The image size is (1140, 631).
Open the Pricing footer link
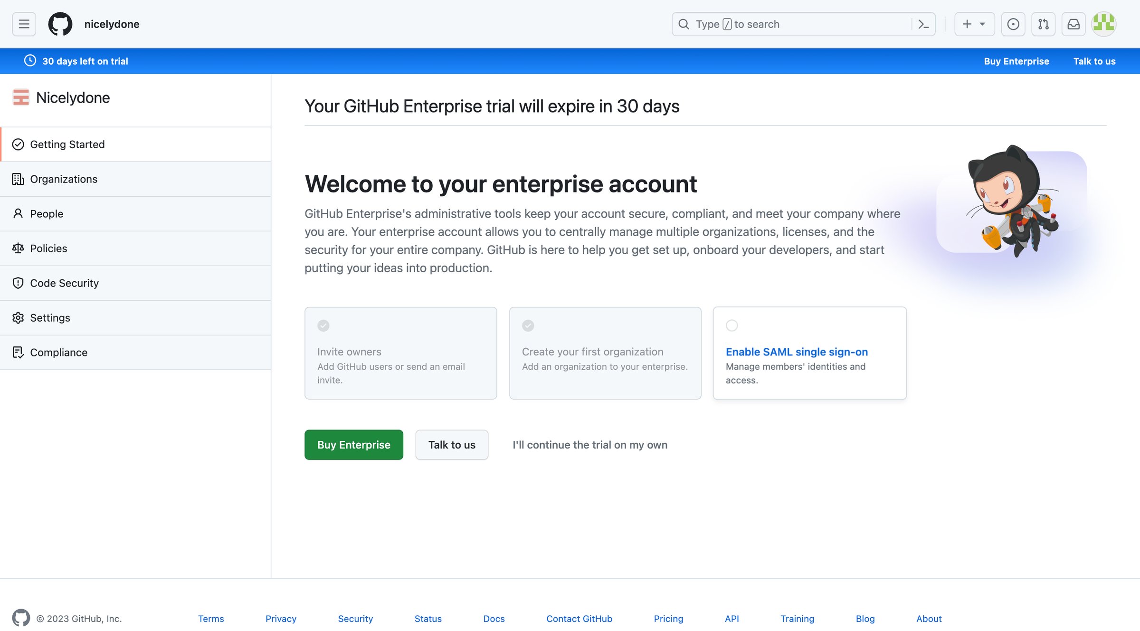(668, 619)
